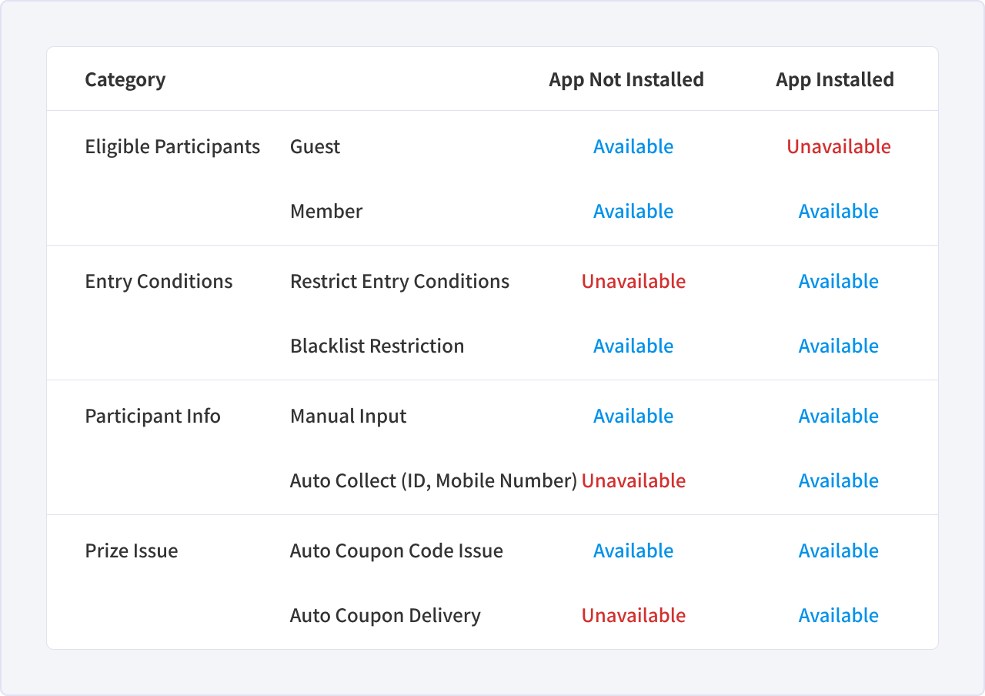Click the Manual Input row label
This screenshot has height=696, width=985.
click(349, 416)
